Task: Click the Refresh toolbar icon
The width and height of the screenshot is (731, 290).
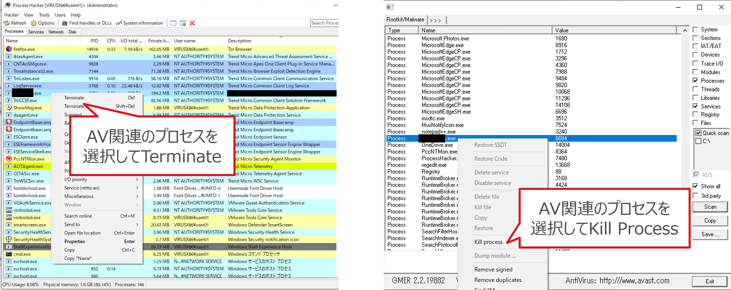Action: point(7,23)
